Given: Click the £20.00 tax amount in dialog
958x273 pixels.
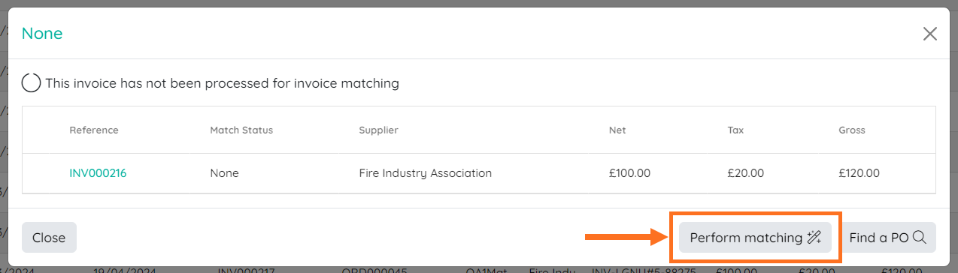Looking at the screenshot, I should [745, 173].
